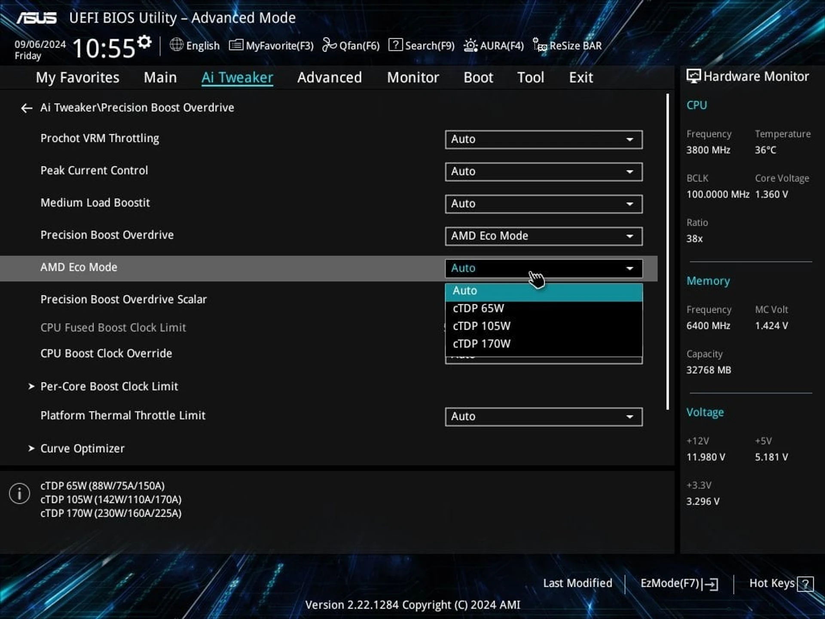Open the My Favorites tab
The height and width of the screenshot is (619, 825).
(x=77, y=77)
